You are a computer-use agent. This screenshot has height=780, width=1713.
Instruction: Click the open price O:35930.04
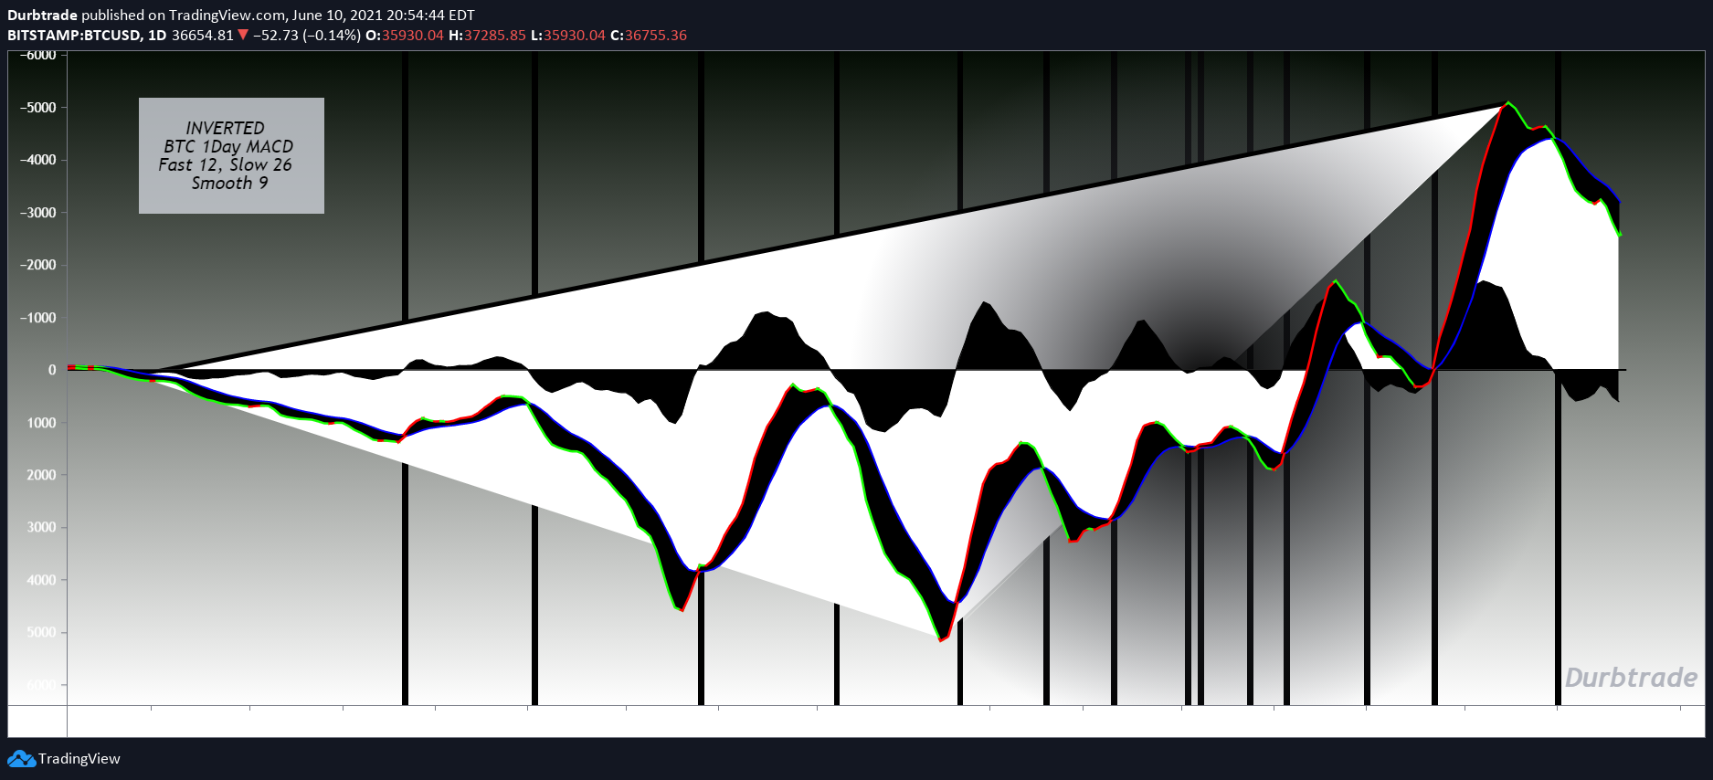405,35
